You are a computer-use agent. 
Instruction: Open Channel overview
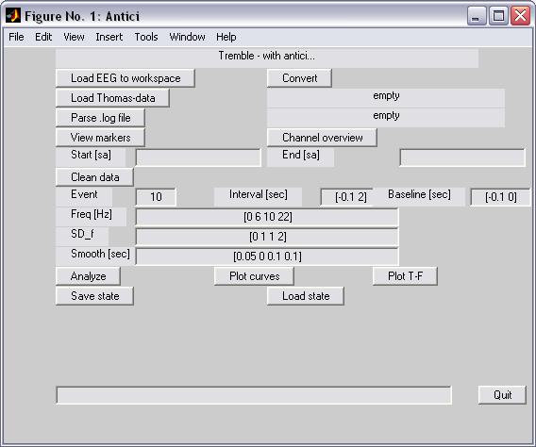[322, 138]
